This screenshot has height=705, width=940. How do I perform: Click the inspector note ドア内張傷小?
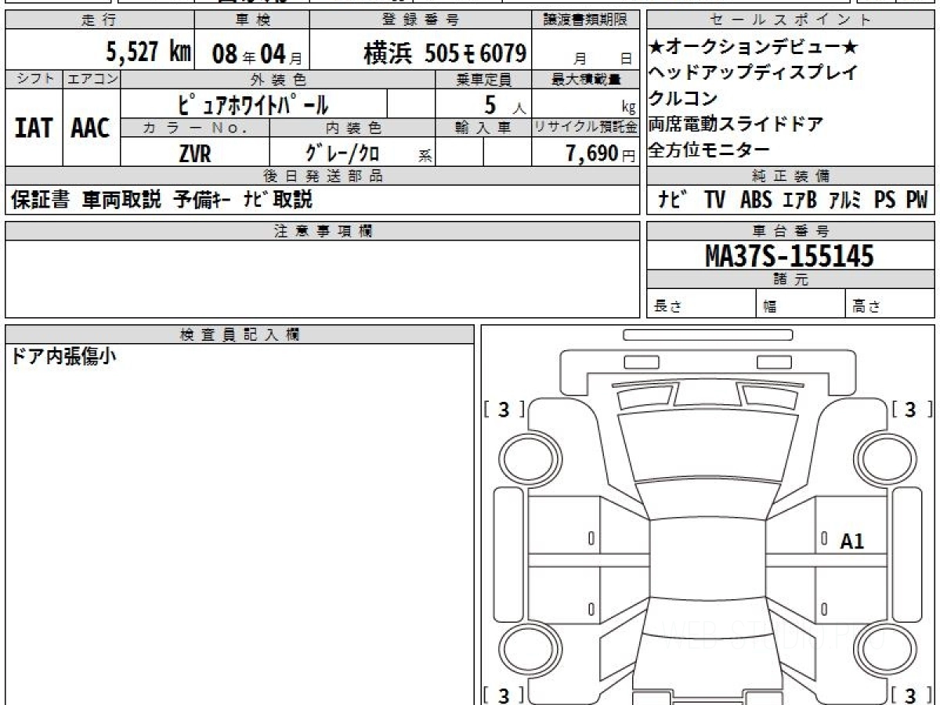63,357
